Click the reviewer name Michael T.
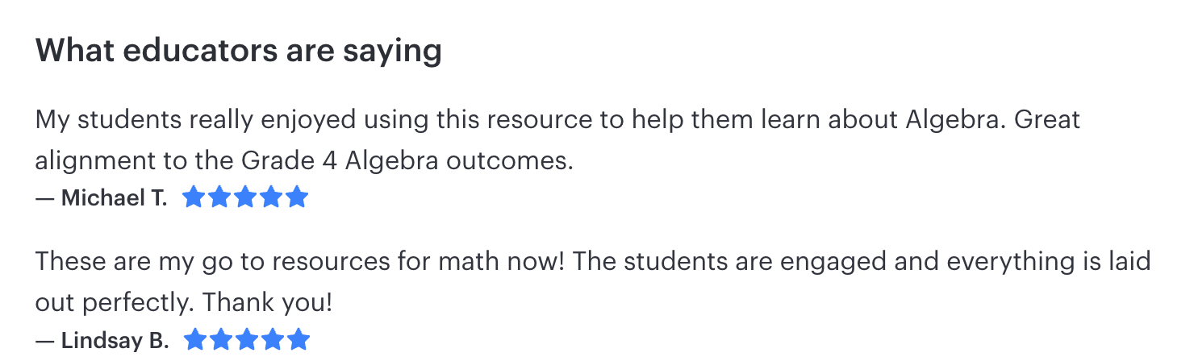This screenshot has height=361, width=1194. tap(114, 198)
